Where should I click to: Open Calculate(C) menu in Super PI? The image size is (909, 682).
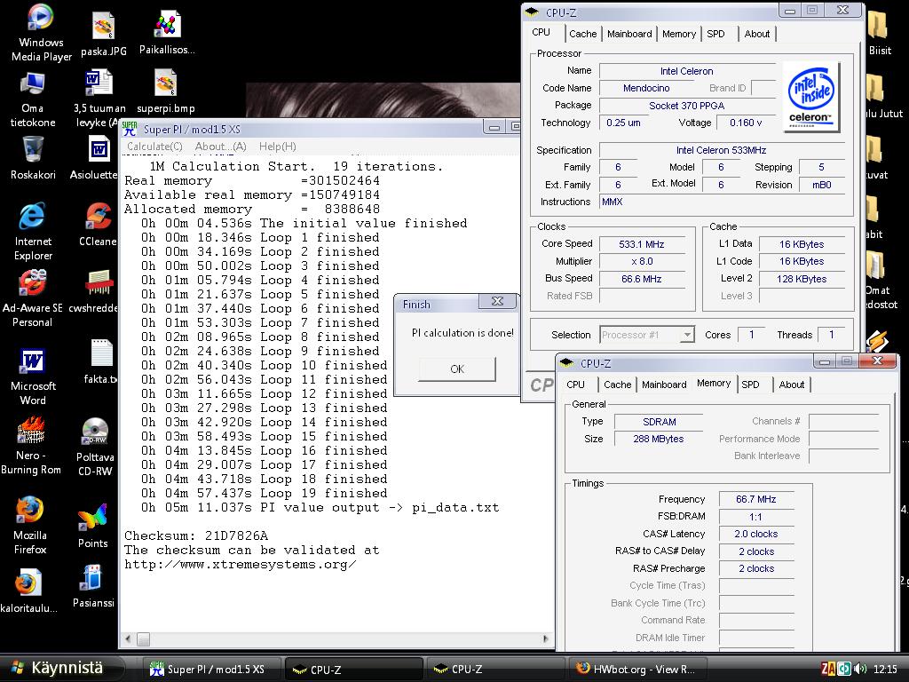[154, 147]
